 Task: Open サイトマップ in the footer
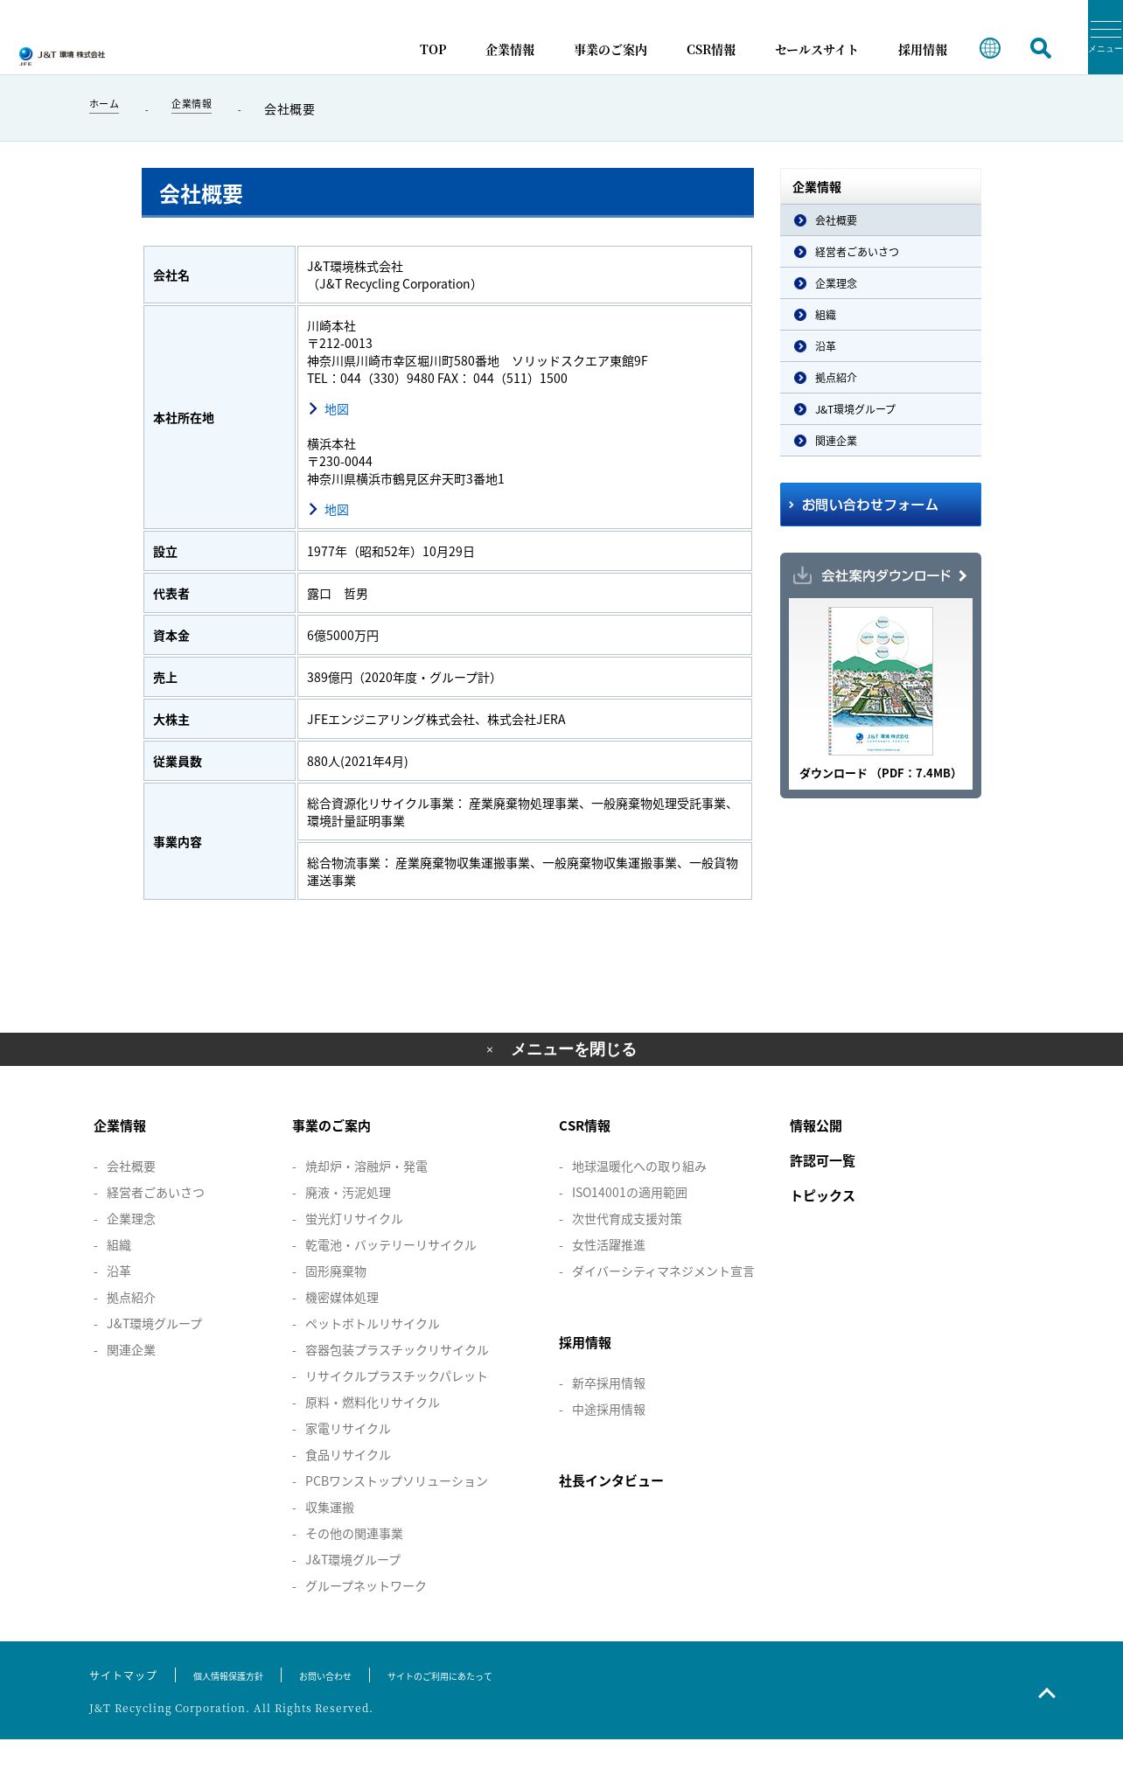[123, 1675]
